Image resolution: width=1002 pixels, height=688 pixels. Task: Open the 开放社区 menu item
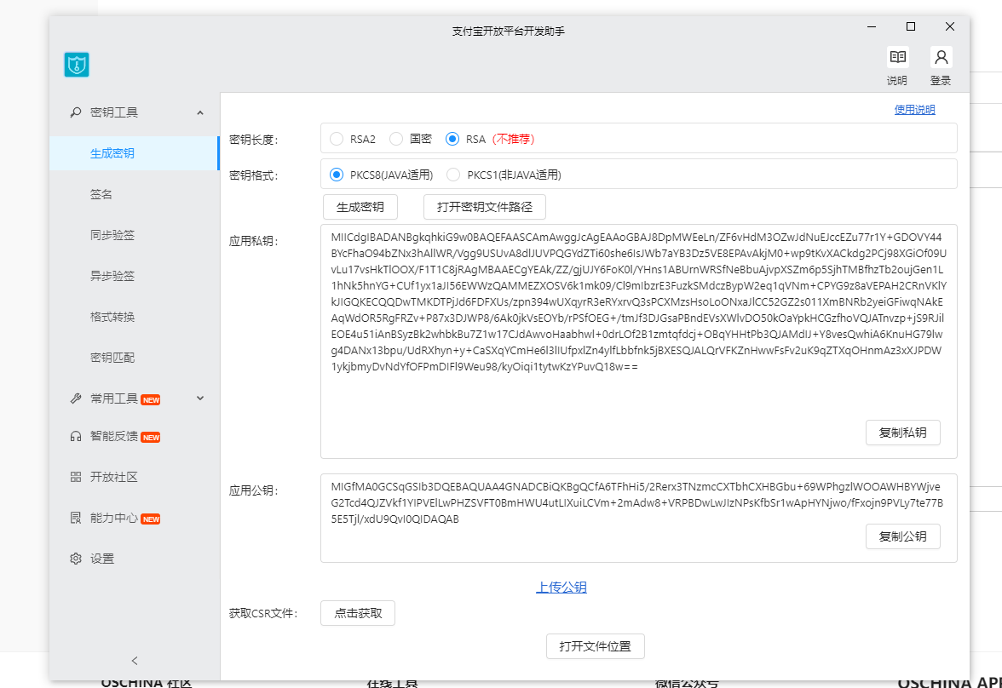(x=135, y=477)
